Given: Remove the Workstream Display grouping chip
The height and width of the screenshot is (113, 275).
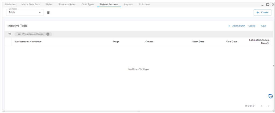Looking at the screenshot, I should click(x=48, y=34).
